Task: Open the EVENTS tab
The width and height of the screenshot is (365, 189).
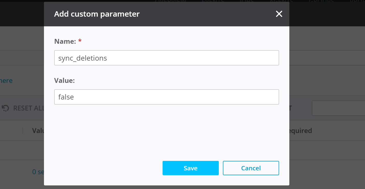Action: 213,1
